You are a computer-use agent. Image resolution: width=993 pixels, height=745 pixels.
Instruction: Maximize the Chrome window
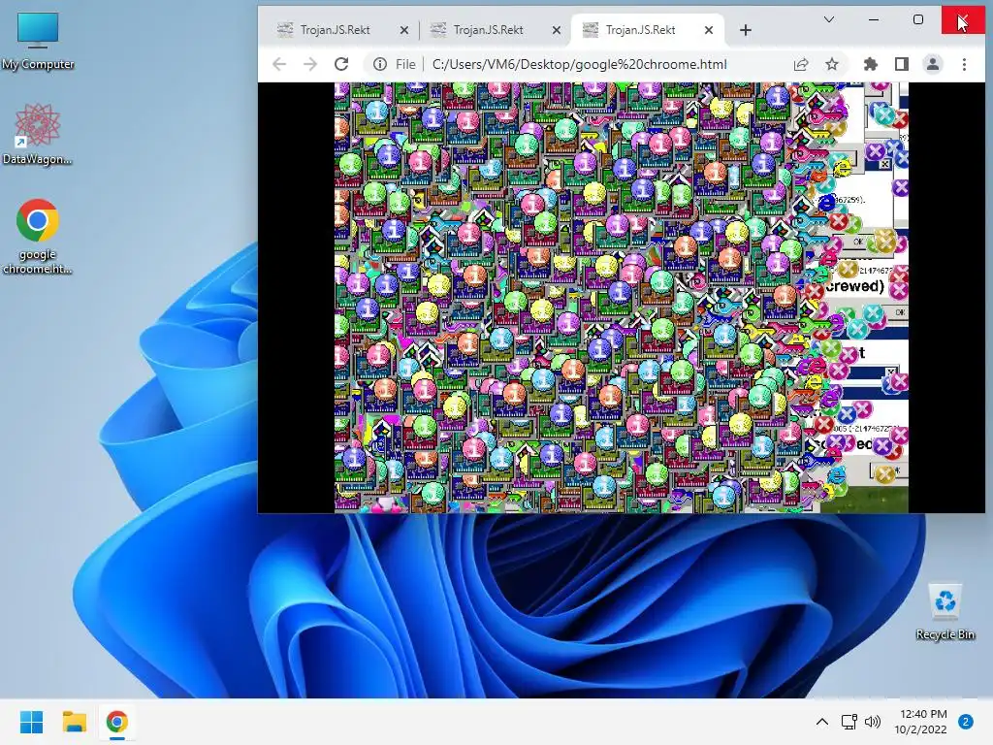pyautogui.click(x=918, y=19)
